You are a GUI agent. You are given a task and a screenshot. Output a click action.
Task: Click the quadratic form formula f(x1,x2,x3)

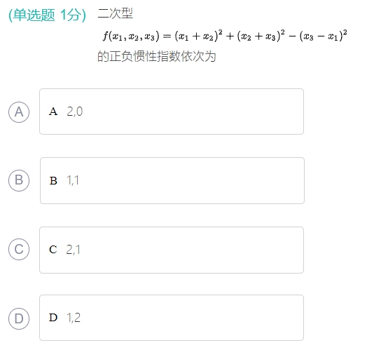click(225, 36)
